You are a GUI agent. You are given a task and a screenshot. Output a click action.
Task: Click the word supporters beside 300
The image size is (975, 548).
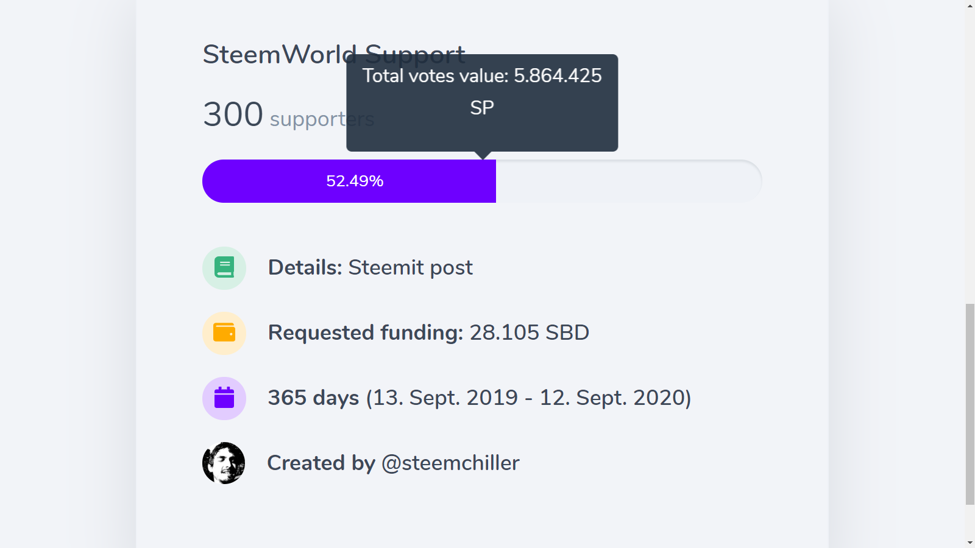coord(305,119)
